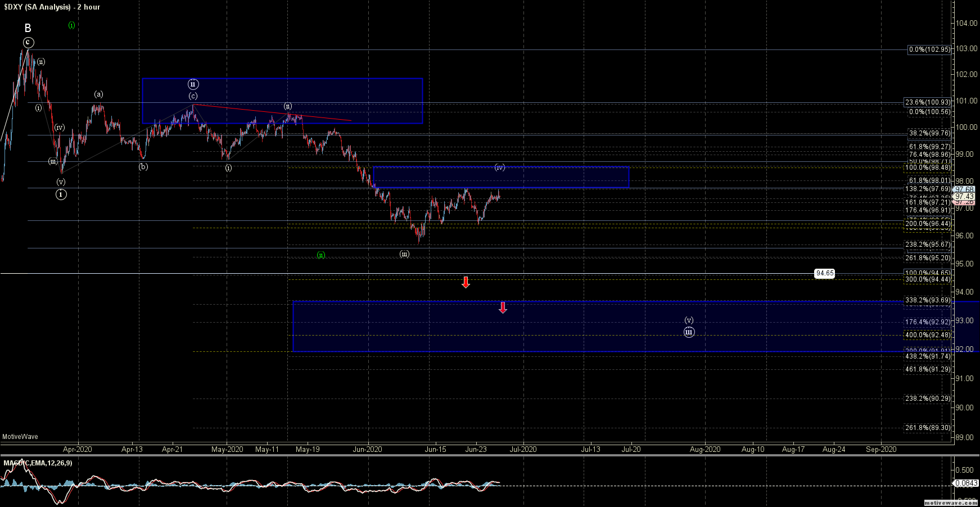
Task: Select the (b) wave label at the mid-April low
Action: [143, 166]
